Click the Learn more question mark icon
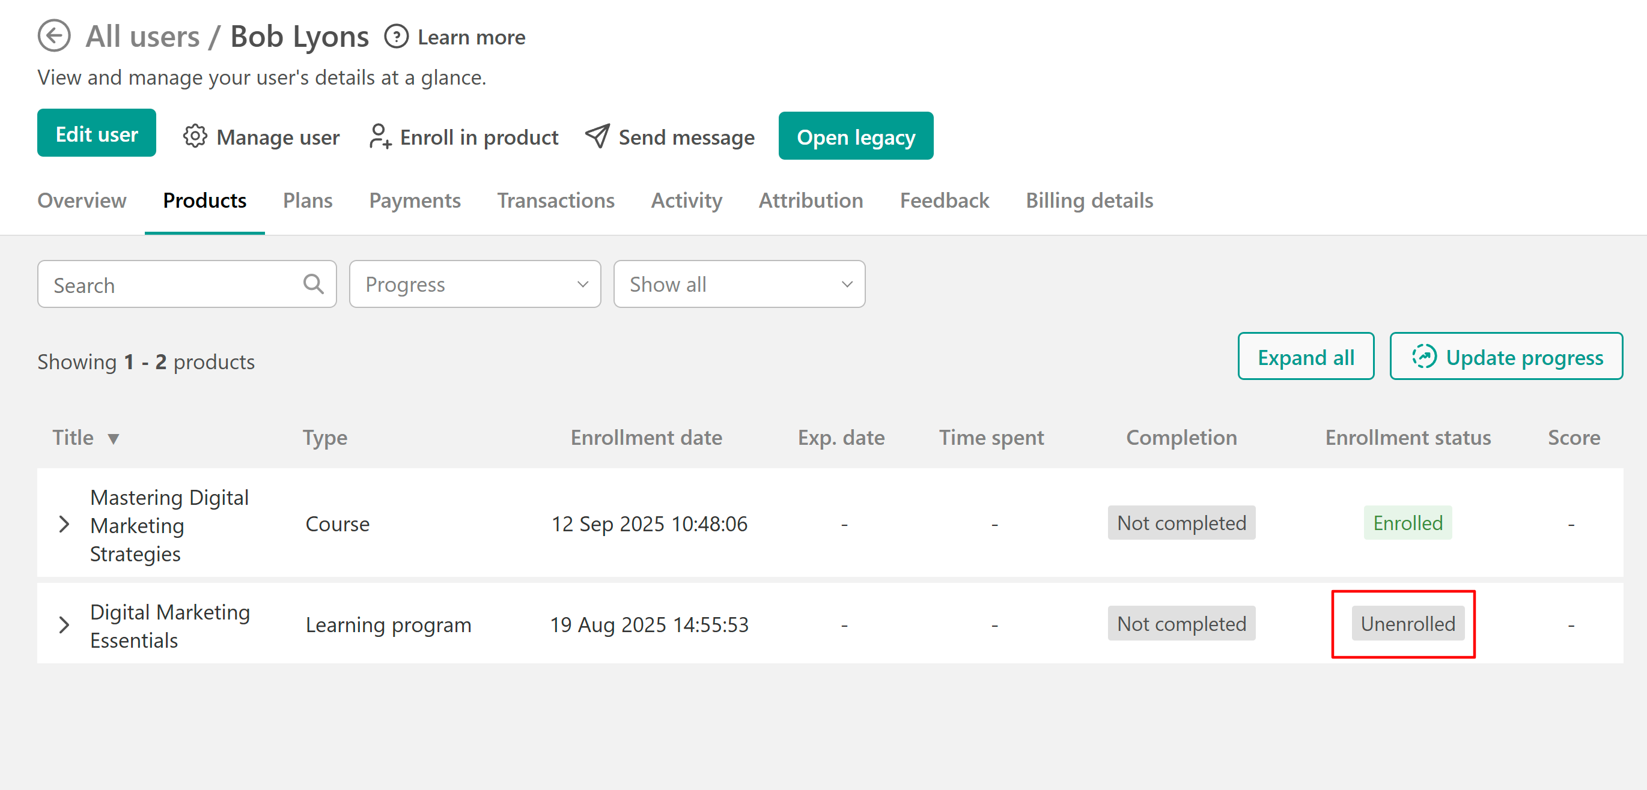Viewport: 1647px width, 790px height. (396, 37)
